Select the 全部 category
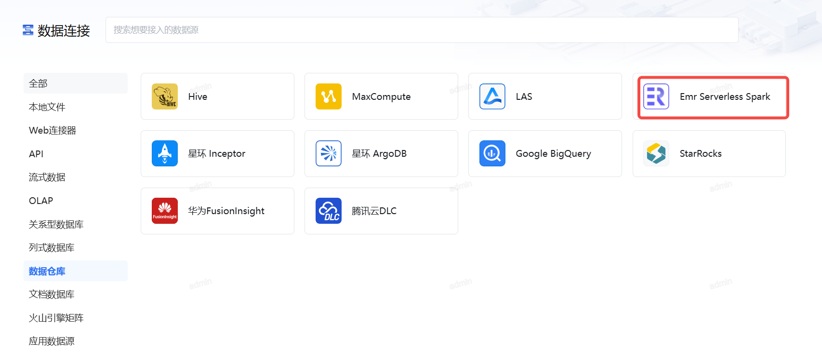Viewport: 822px width, 354px height. (x=39, y=83)
